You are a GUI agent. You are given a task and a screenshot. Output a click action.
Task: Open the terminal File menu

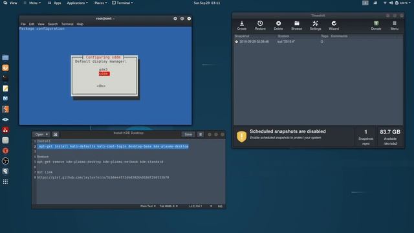click(x=23, y=24)
